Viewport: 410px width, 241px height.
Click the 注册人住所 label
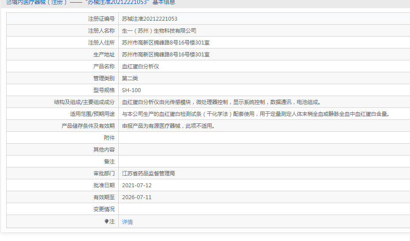101,43
